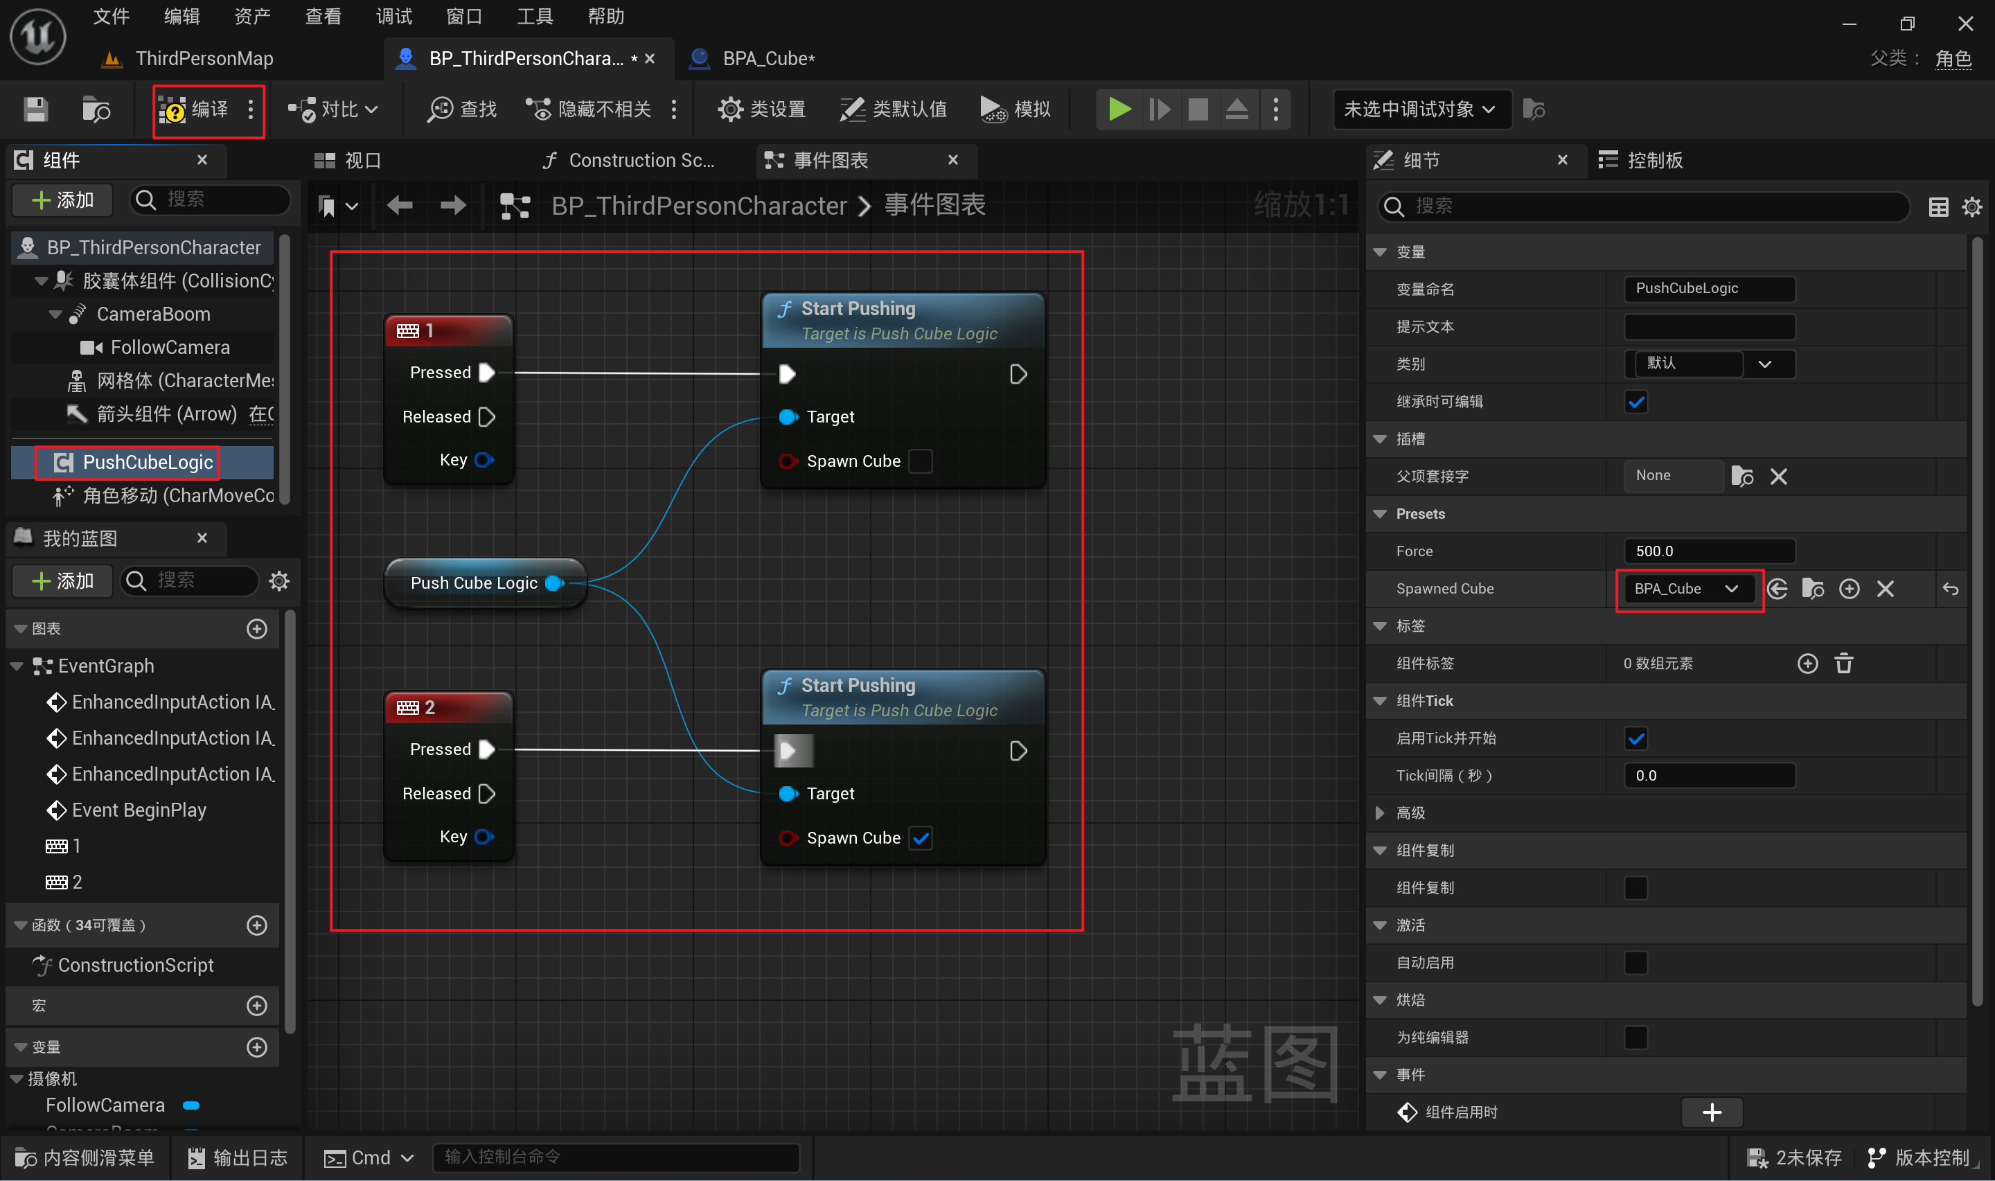Image resolution: width=1995 pixels, height=1181 pixels.
Task: Browse to Spawned Cube asset in content browser
Action: coord(1814,589)
